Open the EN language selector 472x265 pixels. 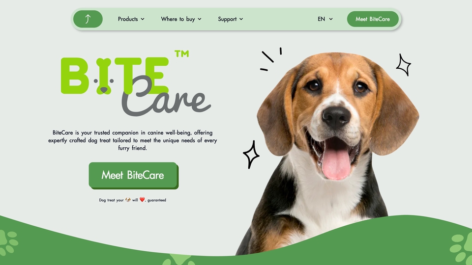pyautogui.click(x=325, y=19)
